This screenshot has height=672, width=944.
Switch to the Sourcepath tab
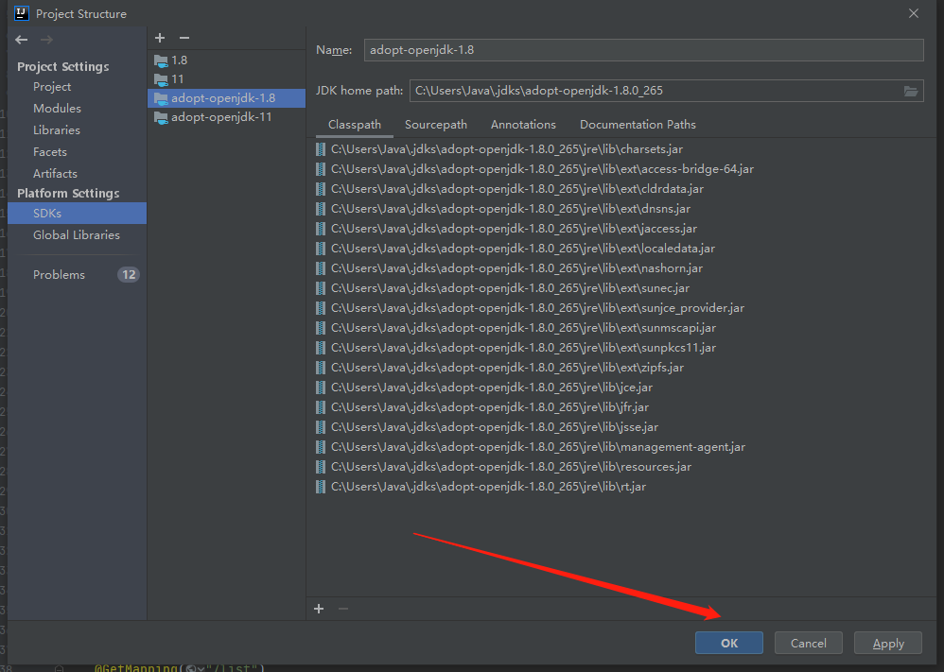tap(436, 124)
